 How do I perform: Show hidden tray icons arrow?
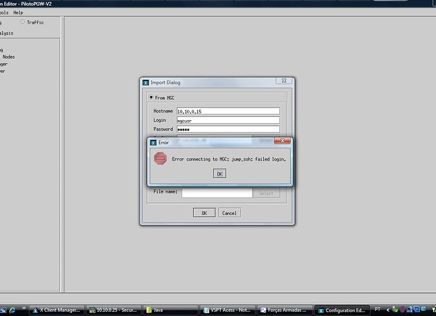(x=388, y=310)
